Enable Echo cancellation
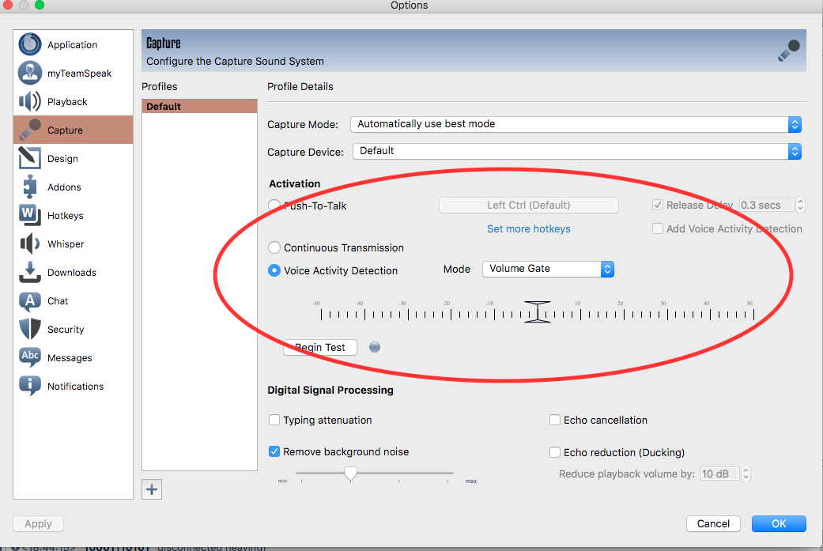This screenshot has width=823, height=551. point(555,420)
